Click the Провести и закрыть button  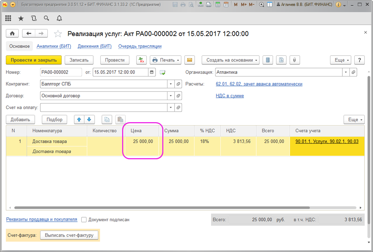(x=34, y=60)
